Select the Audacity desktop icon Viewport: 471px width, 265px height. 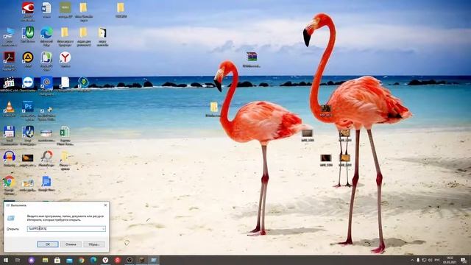[10, 158]
